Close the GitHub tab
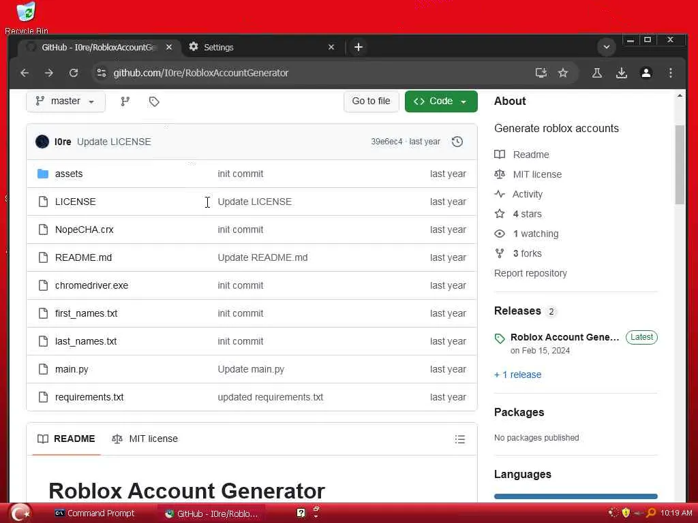Screen dimensions: 698x523 coord(169,47)
